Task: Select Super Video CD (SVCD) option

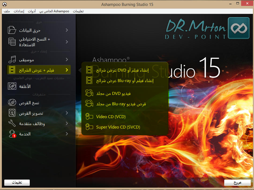Action: coord(118,127)
